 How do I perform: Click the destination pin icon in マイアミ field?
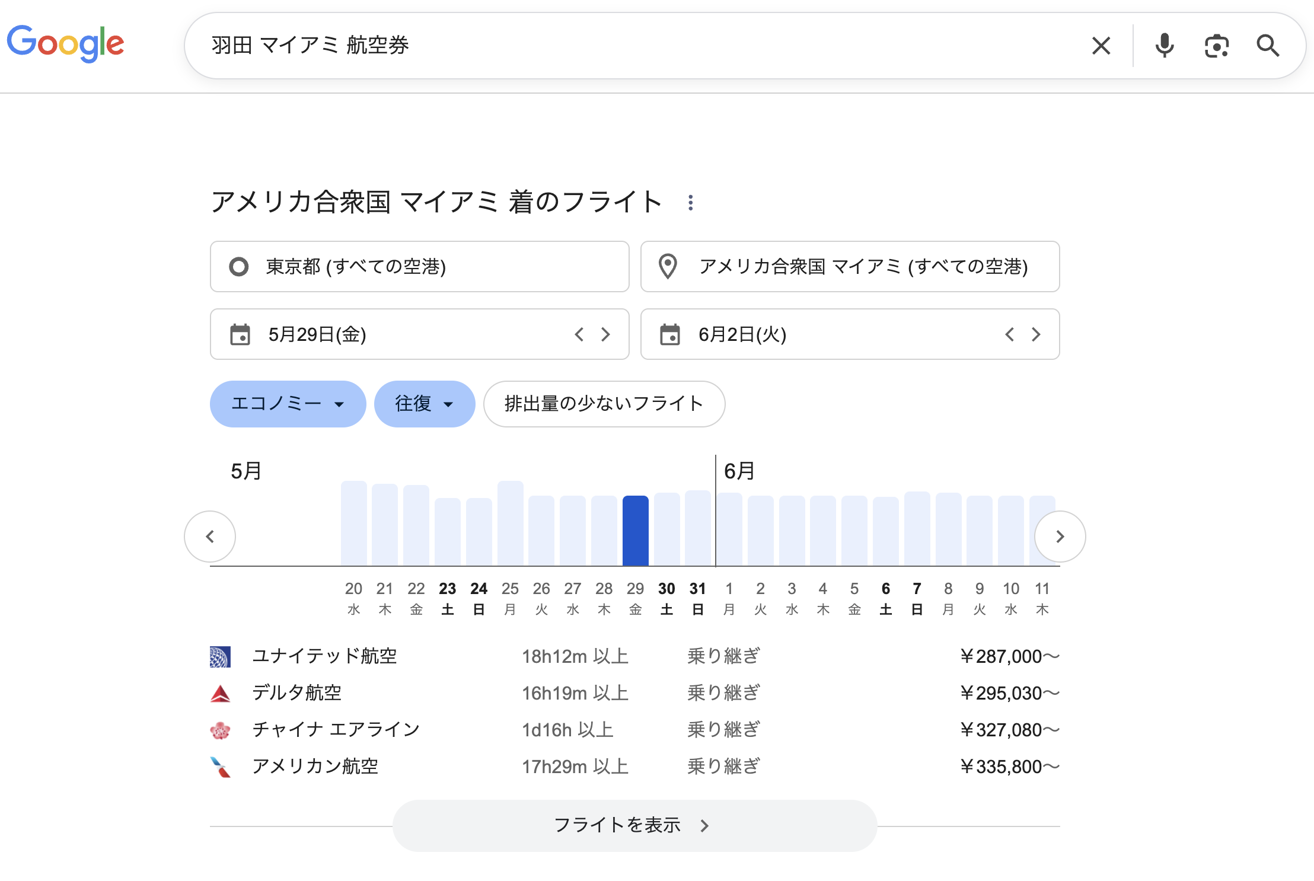coord(668,267)
